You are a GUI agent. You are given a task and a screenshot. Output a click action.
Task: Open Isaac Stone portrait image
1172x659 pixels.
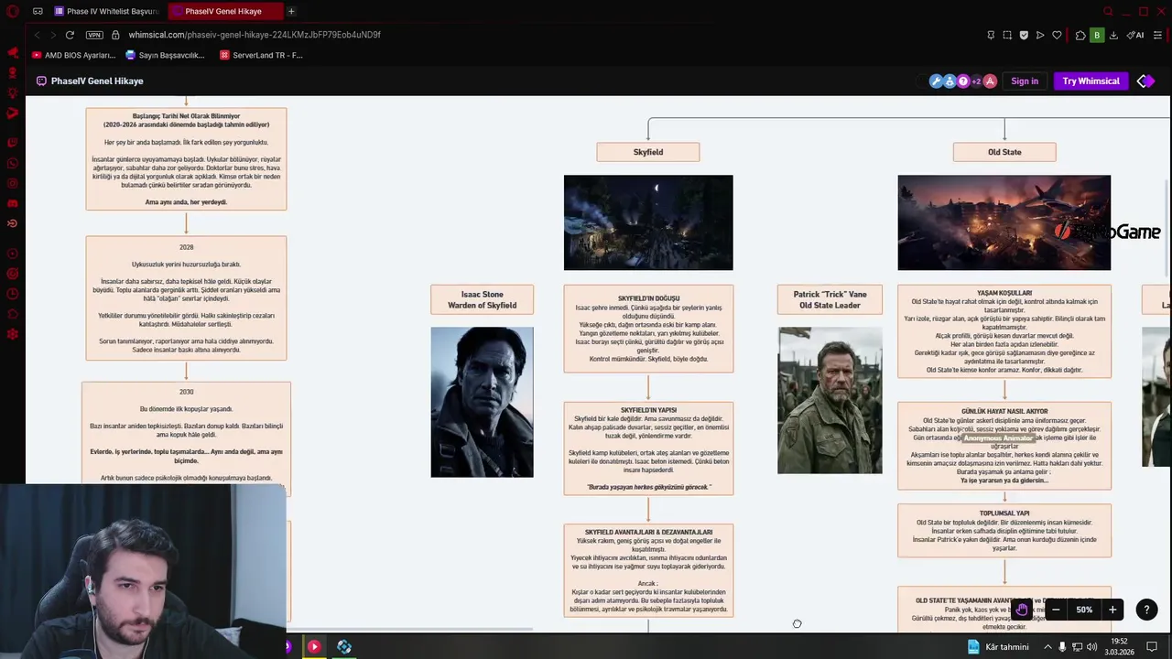482,402
